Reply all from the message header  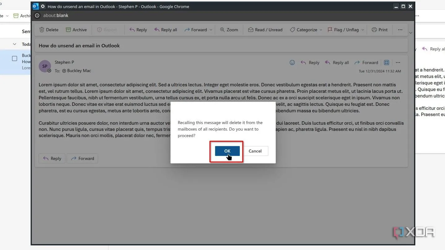point(337,62)
